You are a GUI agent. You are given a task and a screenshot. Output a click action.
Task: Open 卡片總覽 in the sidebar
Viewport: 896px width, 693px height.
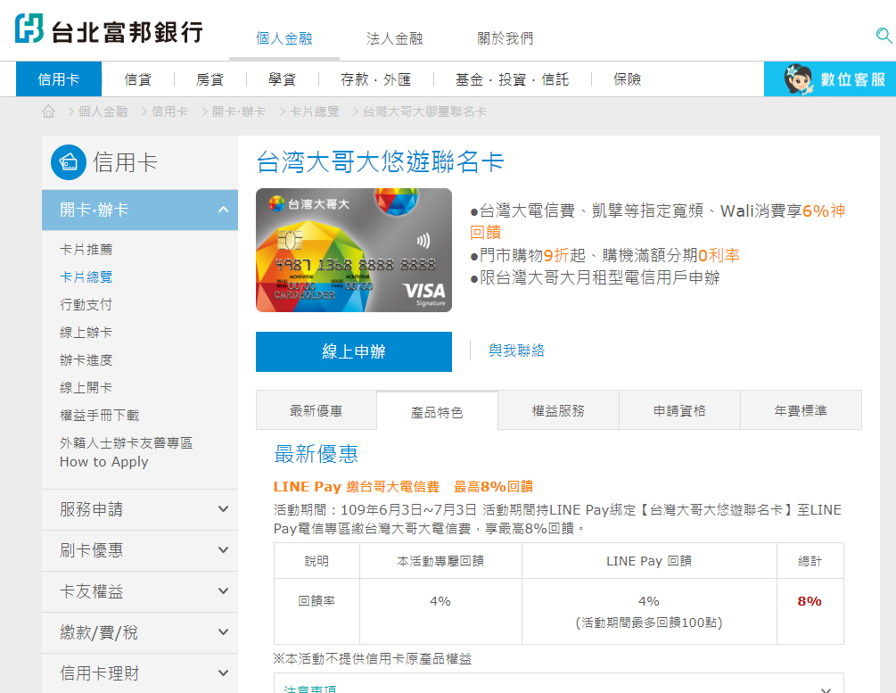86,276
